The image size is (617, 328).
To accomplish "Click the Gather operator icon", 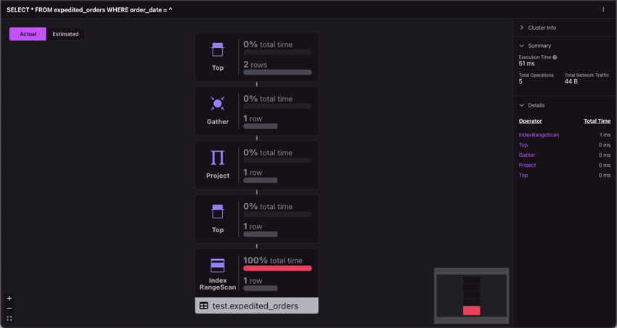I will 218,104.
